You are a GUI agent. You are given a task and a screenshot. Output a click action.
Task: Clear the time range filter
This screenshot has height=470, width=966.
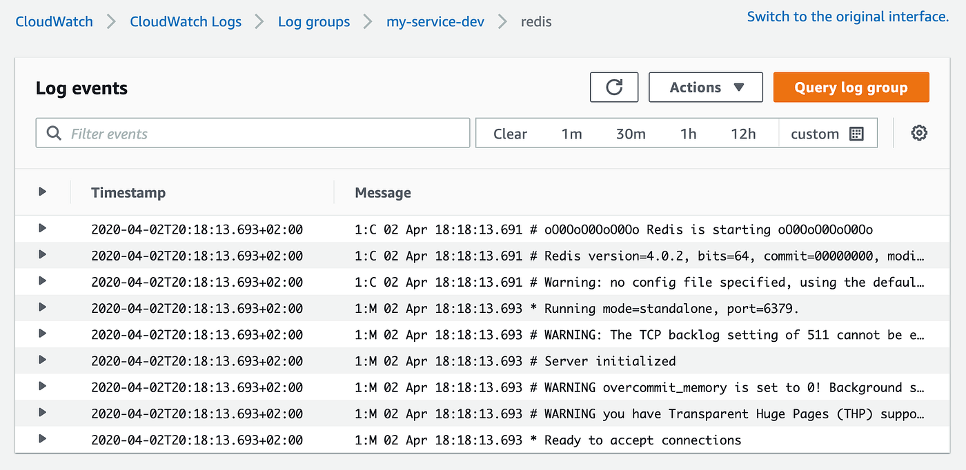(510, 134)
